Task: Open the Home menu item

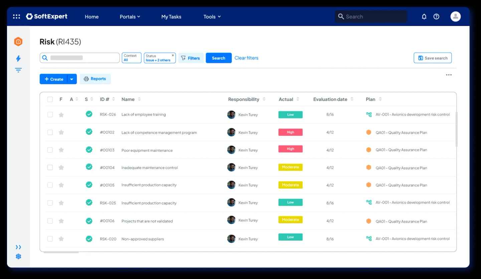Action: pos(92,17)
